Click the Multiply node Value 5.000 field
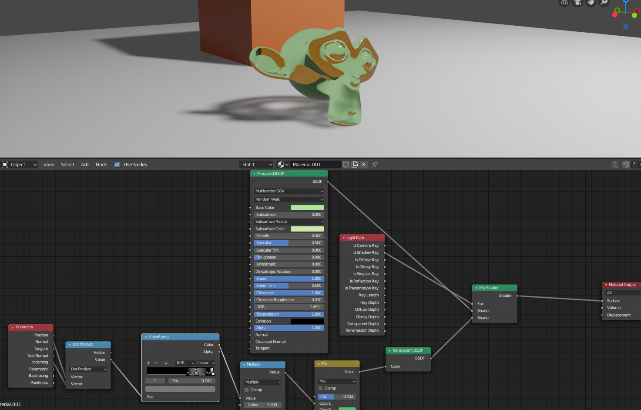This screenshot has height=410, width=641. 263,405
